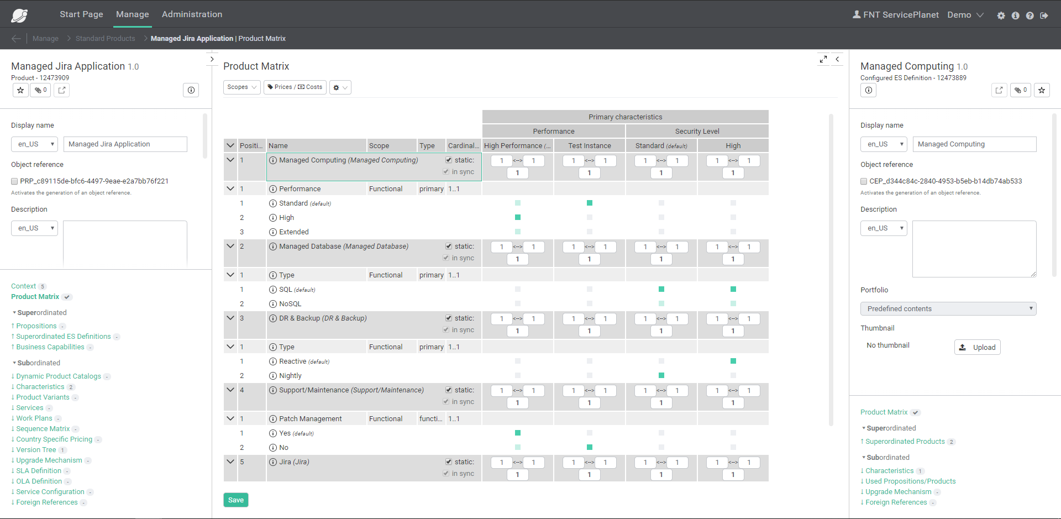1061x519 pixels.
Task: Expand Product Matrix to fullscreen
Action: 823,59
